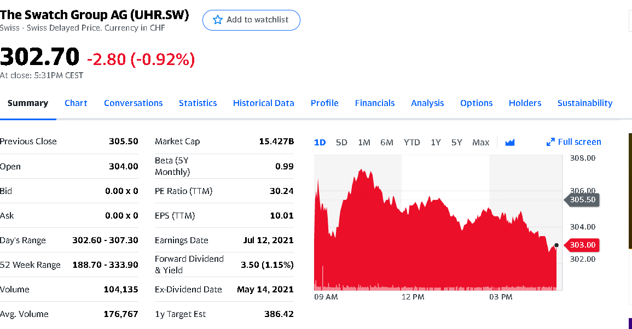Show the 5Y chart range
The image size is (632, 329).
coord(457,143)
